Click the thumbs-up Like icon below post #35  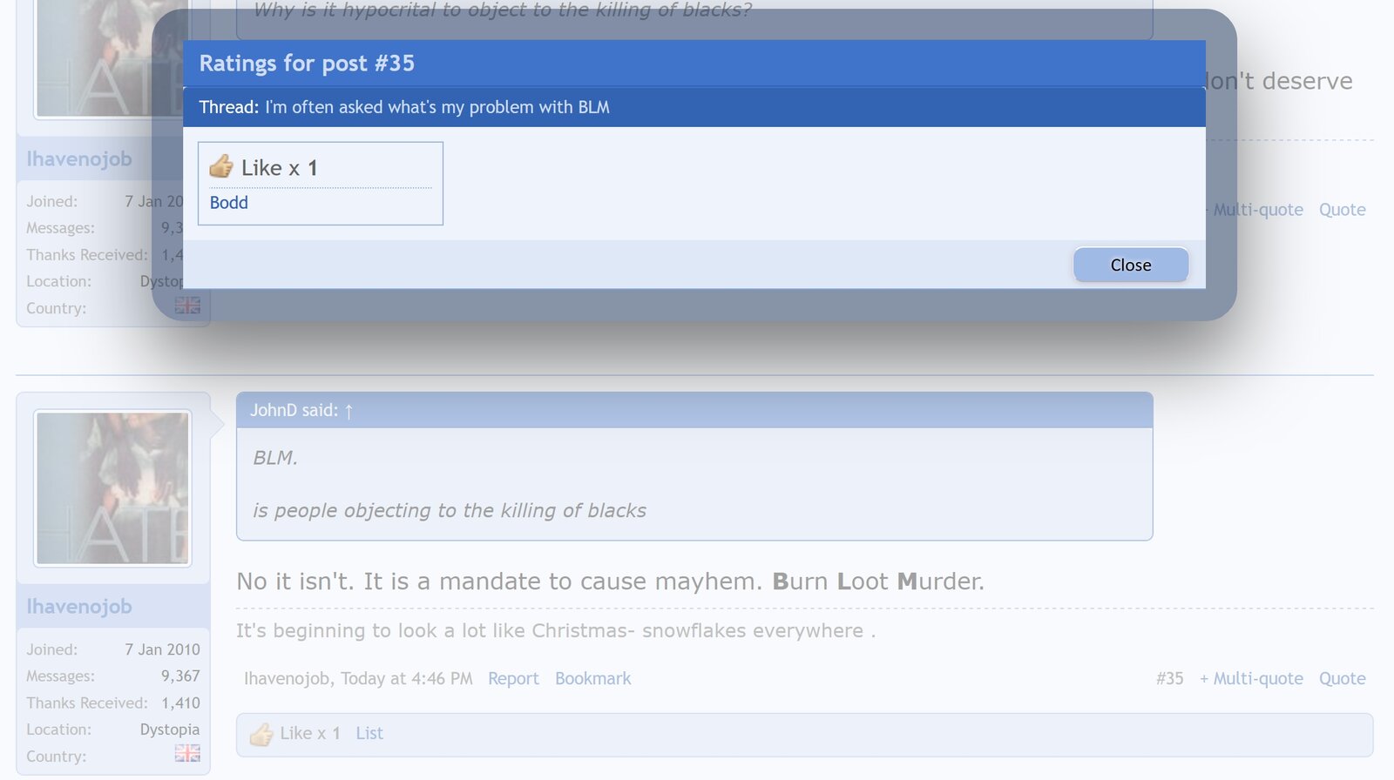(261, 734)
